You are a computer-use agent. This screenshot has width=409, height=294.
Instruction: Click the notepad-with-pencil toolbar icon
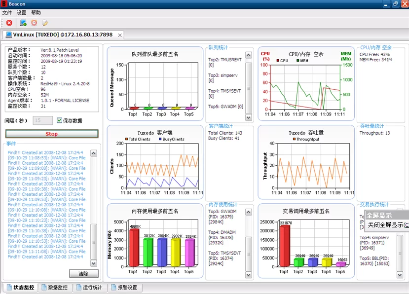point(45,23)
